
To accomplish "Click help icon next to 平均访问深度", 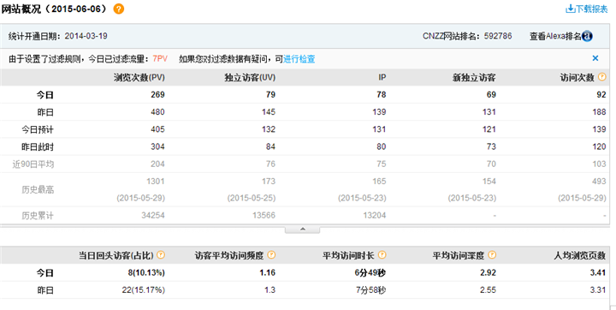I will (492, 255).
